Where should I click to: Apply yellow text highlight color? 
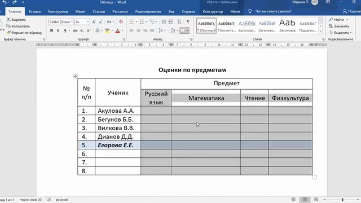(x=107, y=30)
